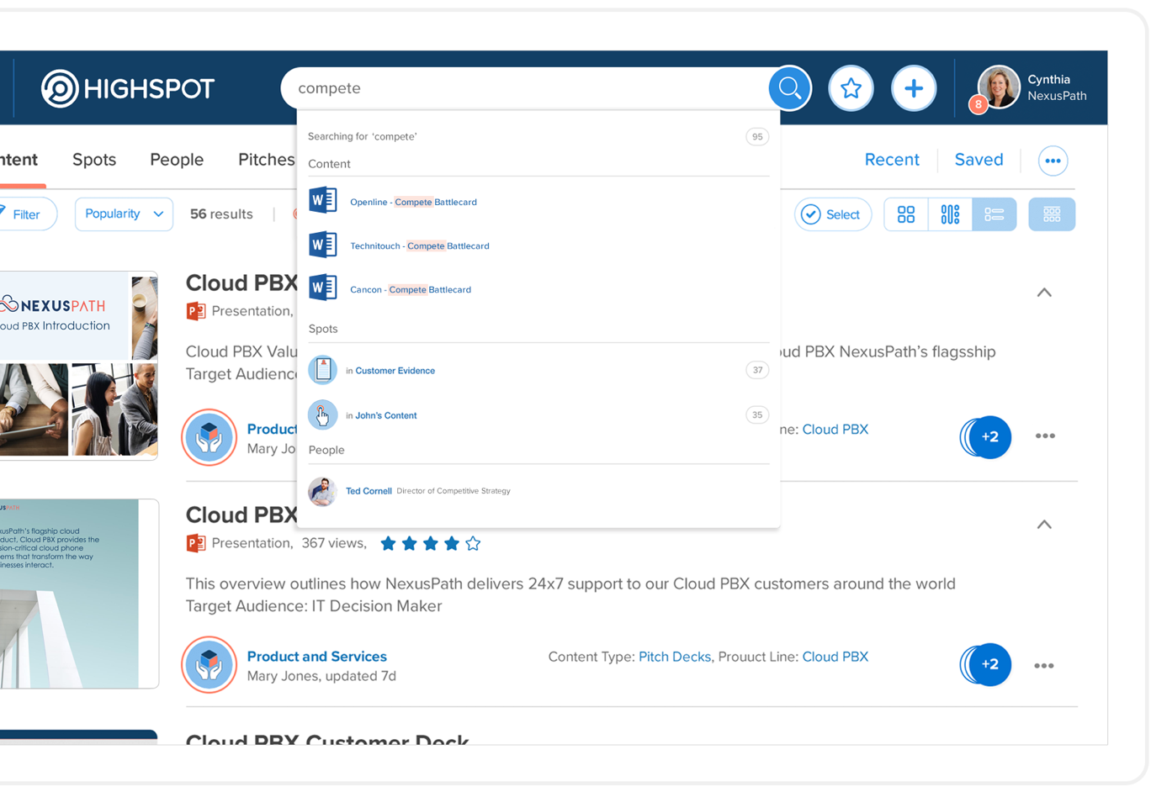Open Openline - Compete Battlecard suggestion

pyautogui.click(x=413, y=202)
